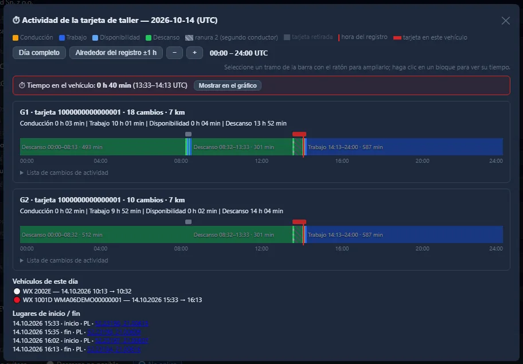Click the red 'hora del registro' legend line

point(339,38)
